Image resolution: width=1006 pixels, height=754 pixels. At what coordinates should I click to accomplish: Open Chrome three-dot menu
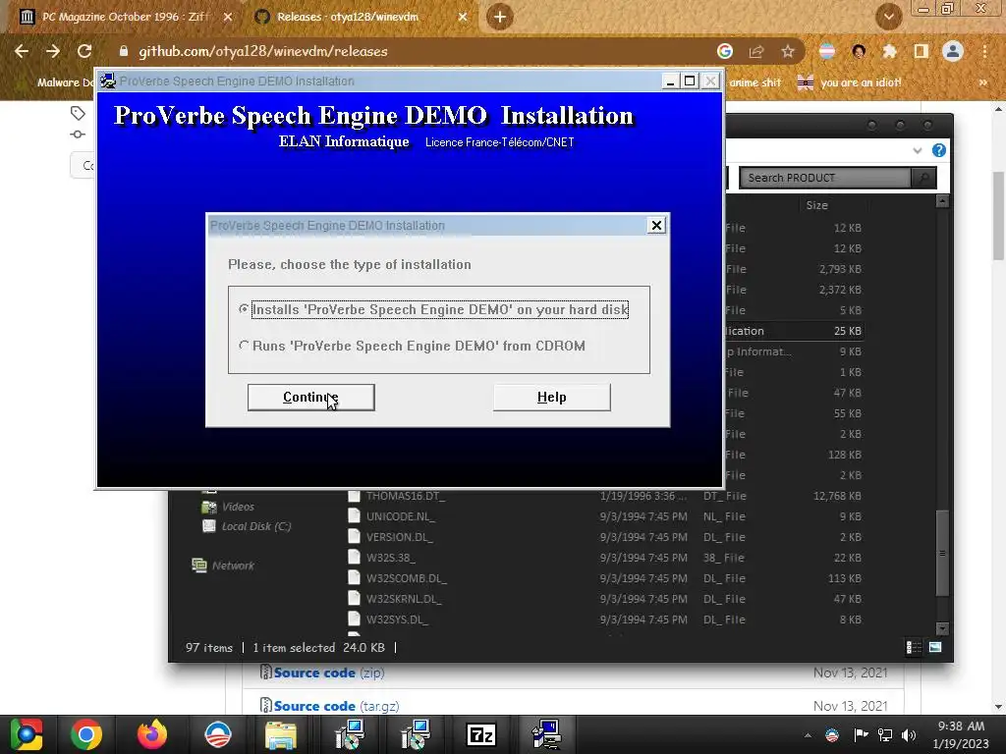[x=984, y=51]
